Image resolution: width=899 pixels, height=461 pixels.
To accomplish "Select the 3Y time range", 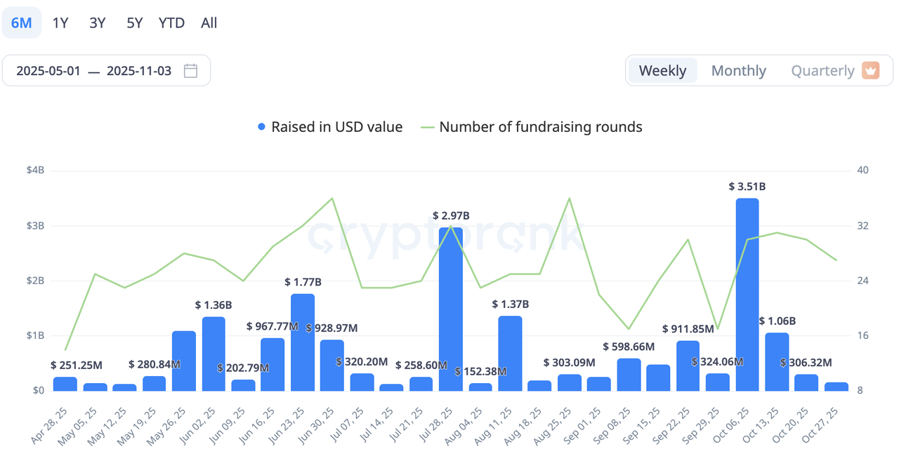I will [x=97, y=22].
